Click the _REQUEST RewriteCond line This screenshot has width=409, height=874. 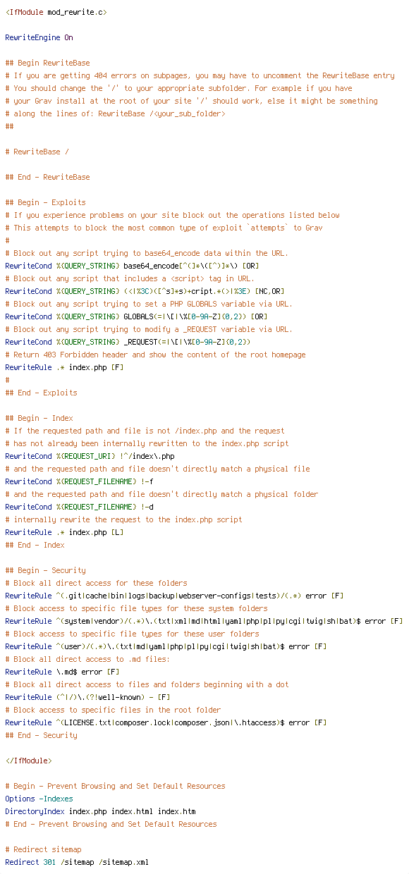pyautogui.click(x=128, y=342)
